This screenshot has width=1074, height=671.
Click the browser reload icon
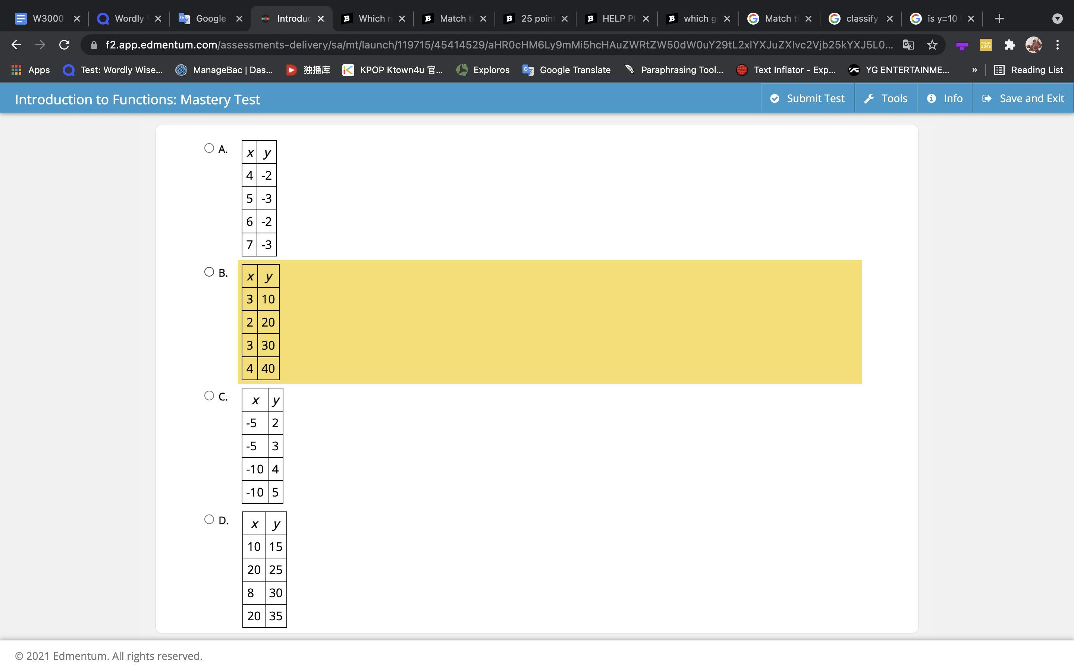point(65,45)
